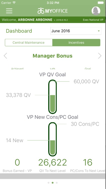Go to next incentive with right arrow

point(100,56)
